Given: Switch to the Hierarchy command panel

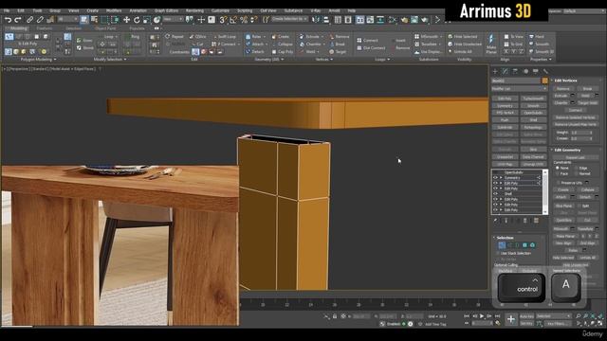Looking at the screenshot, I should coord(515,71).
